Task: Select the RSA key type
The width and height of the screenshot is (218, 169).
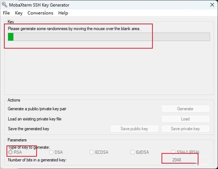Action: coord(15,152)
